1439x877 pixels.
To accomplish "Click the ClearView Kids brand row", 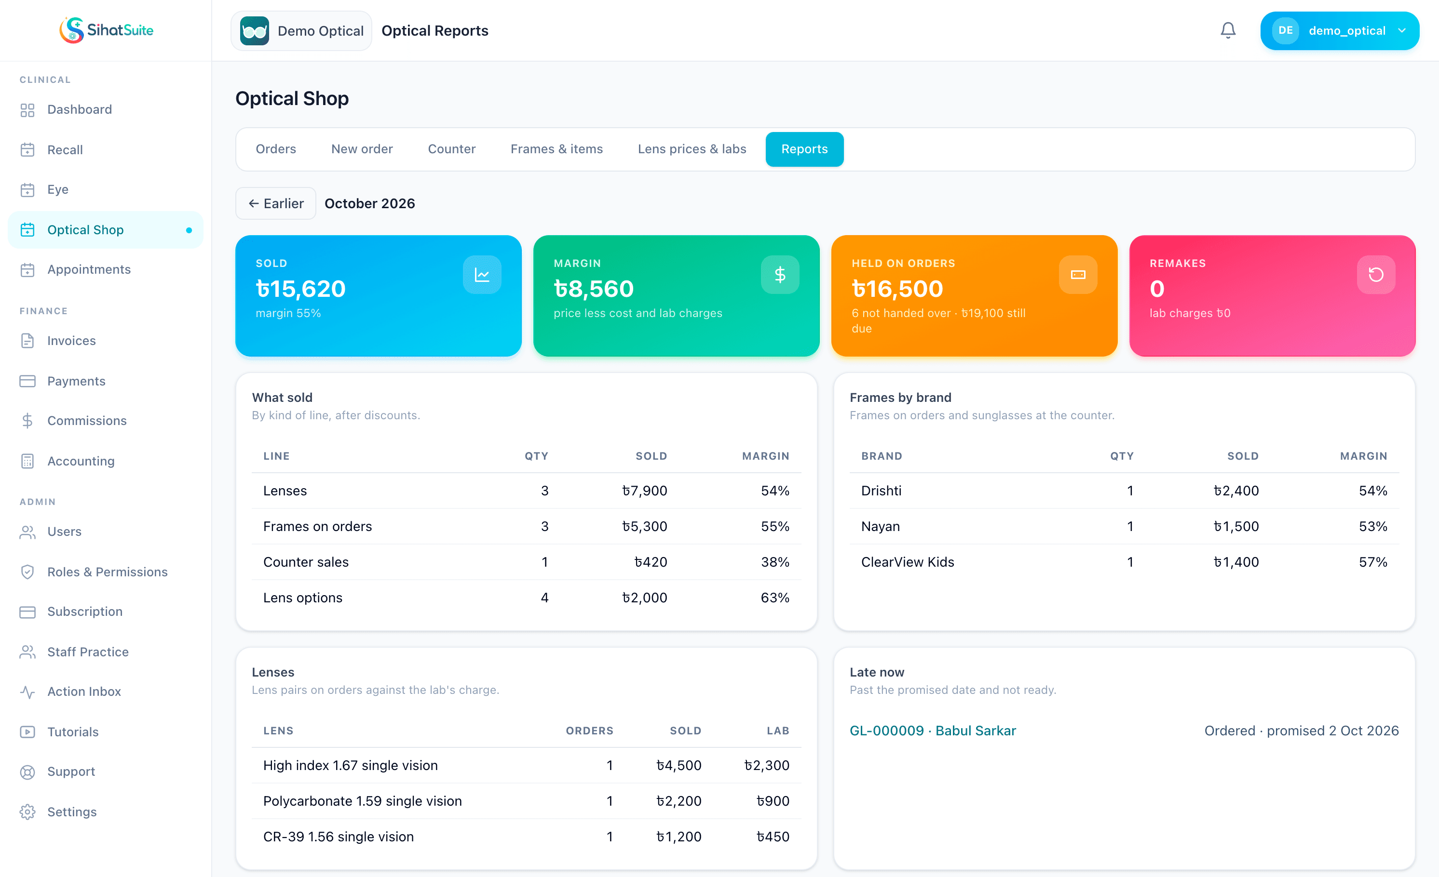I will pos(1124,562).
